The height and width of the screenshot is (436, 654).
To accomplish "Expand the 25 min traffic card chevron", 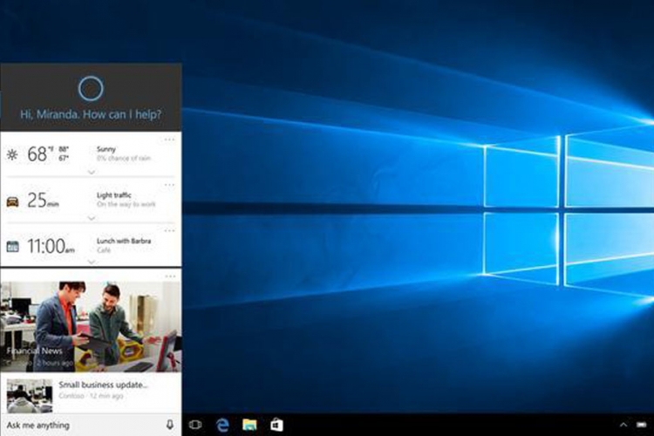I will pos(92,218).
